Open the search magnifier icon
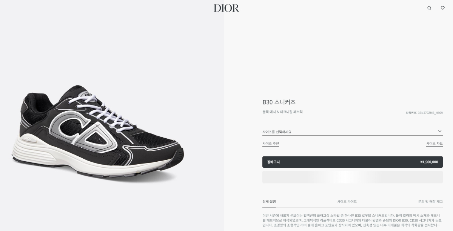Screen dimensions: 453x231 [x=429, y=8]
